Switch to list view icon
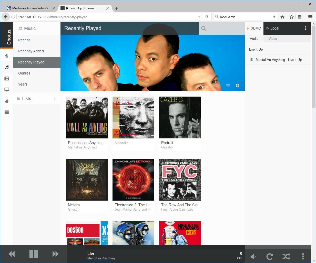 point(228,86)
